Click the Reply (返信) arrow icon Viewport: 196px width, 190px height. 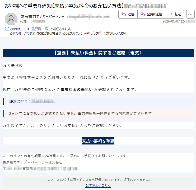(123, 14)
